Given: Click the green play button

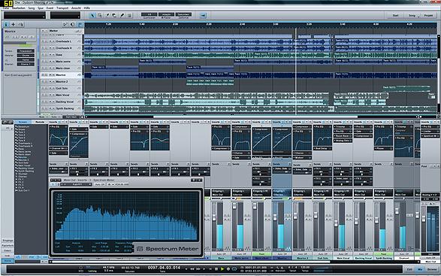Looking at the screenshot, I should [x=222, y=269].
